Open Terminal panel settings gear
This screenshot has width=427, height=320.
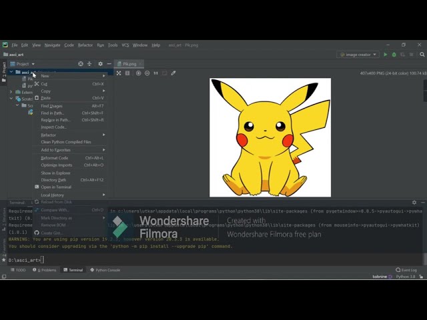414,203
